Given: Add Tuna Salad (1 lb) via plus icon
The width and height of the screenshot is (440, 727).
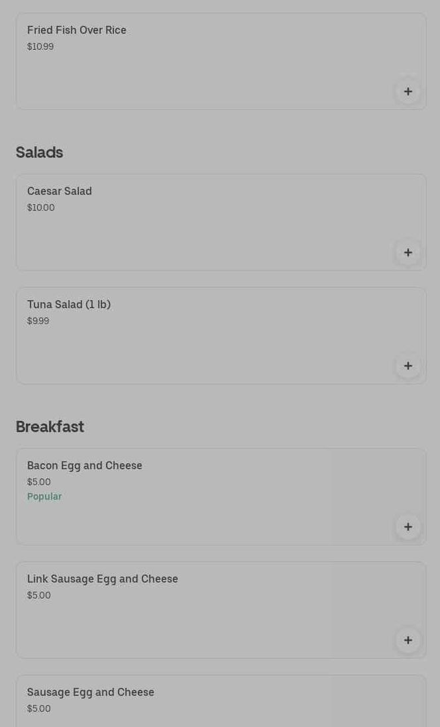Looking at the screenshot, I should tap(408, 366).
